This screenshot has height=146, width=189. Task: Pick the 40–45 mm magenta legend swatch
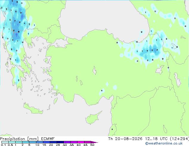click(x=81, y=142)
